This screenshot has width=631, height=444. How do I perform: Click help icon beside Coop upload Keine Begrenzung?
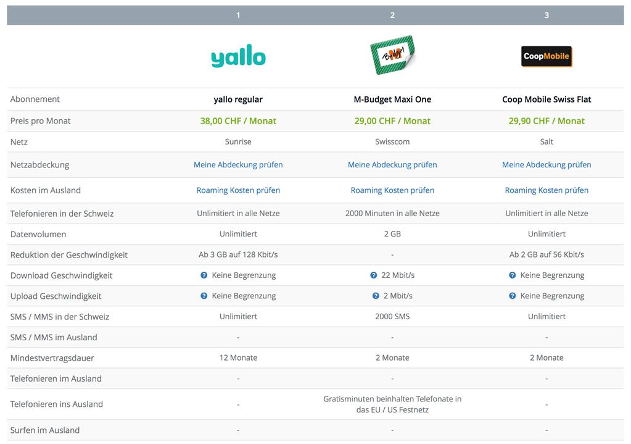(x=513, y=296)
